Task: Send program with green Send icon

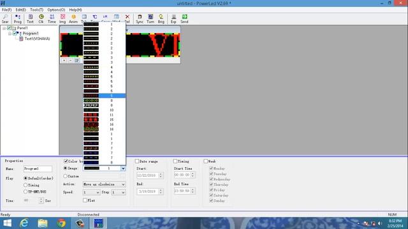Action: pos(184,18)
